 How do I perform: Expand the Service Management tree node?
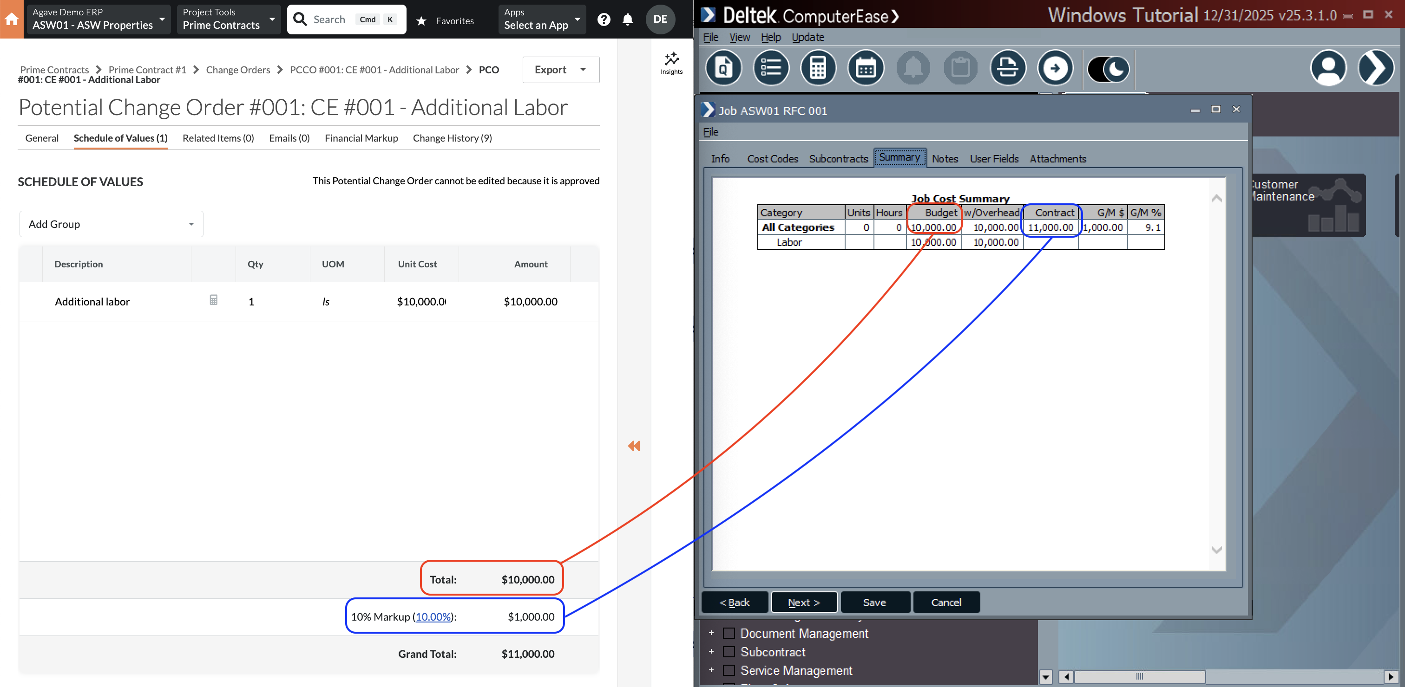click(711, 670)
